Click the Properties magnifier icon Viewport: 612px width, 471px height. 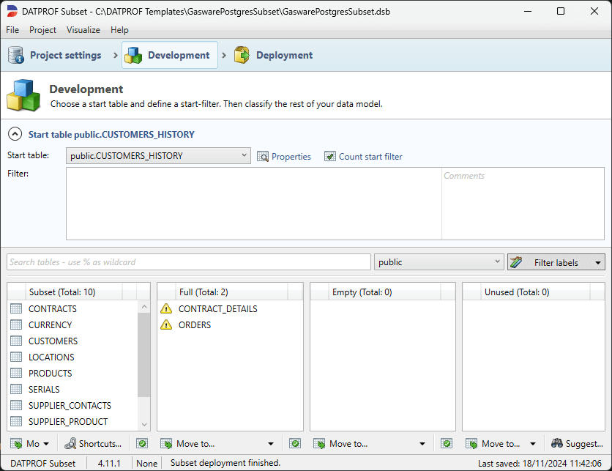pyautogui.click(x=264, y=156)
